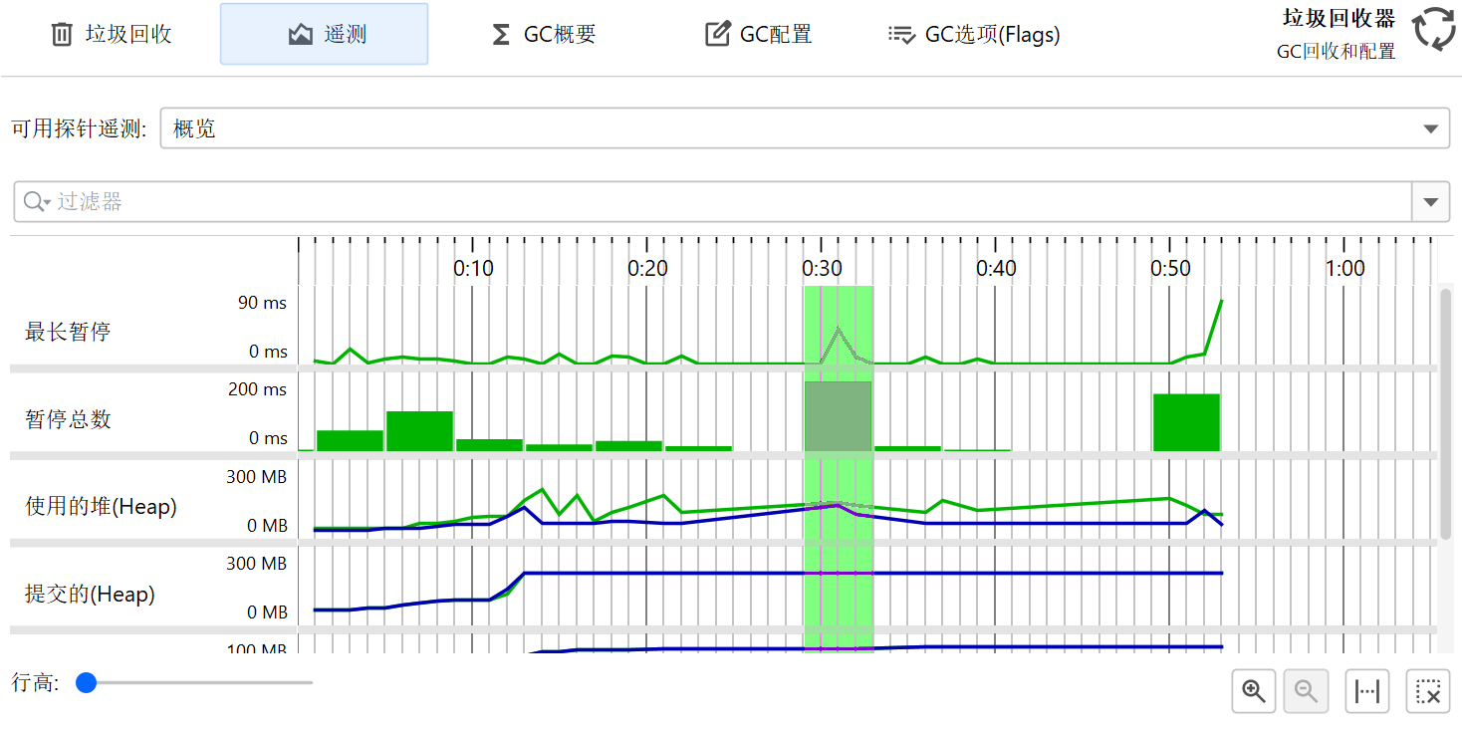Viewport: 1462px width, 732px height.
Task: Click the highlighted 暂停总数 bar near 0:30
Action: pyautogui.click(x=838, y=416)
